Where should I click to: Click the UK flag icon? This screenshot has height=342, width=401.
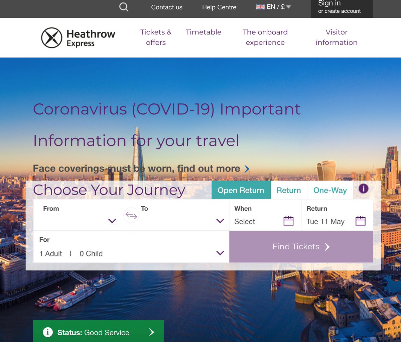coord(260,7)
